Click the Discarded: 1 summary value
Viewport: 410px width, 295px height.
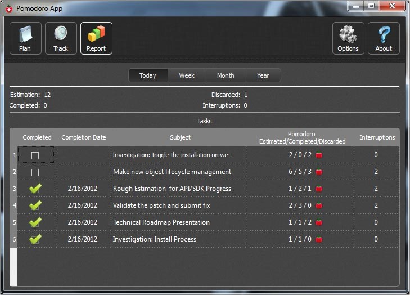pyautogui.click(x=246, y=95)
